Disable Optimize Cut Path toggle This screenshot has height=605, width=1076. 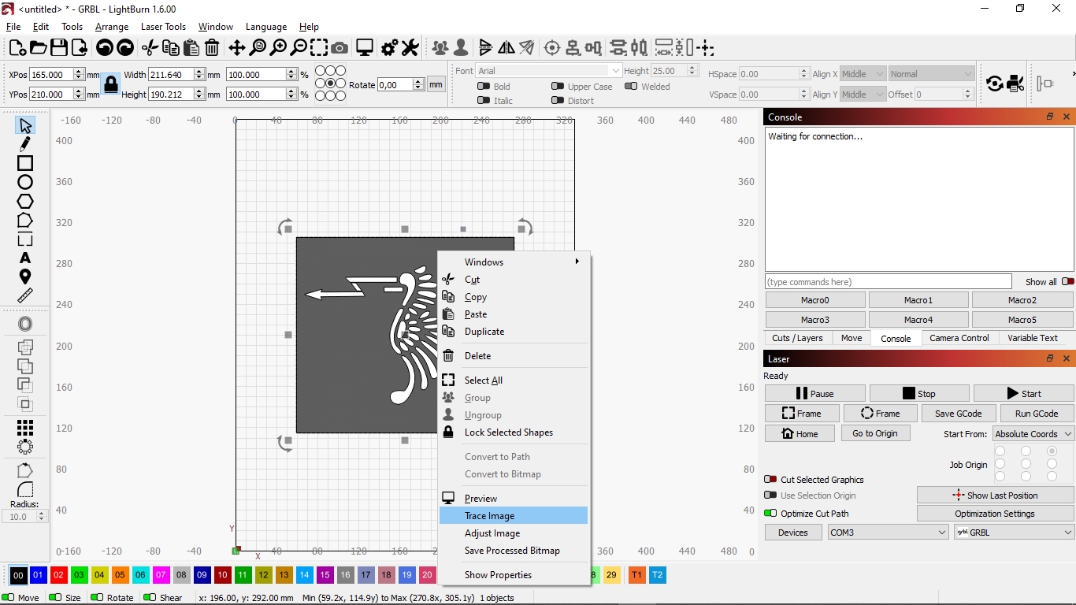tap(770, 513)
